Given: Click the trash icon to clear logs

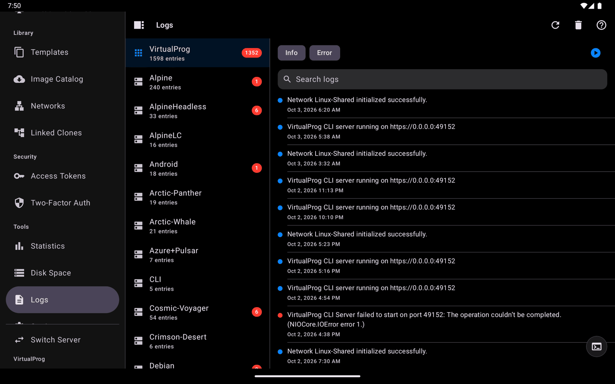Looking at the screenshot, I should click(x=578, y=25).
